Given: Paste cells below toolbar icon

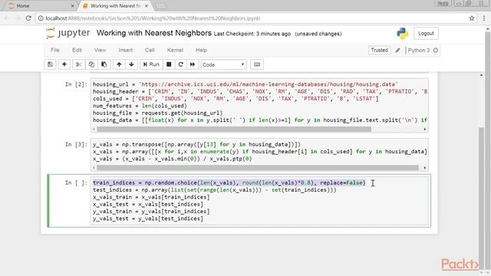Looking at the screenshot, I should click(104, 64).
